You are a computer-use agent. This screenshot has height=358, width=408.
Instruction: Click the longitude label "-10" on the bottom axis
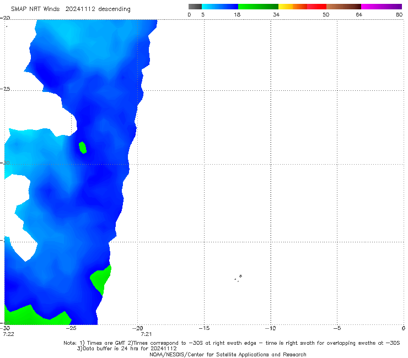tap(271, 328)
